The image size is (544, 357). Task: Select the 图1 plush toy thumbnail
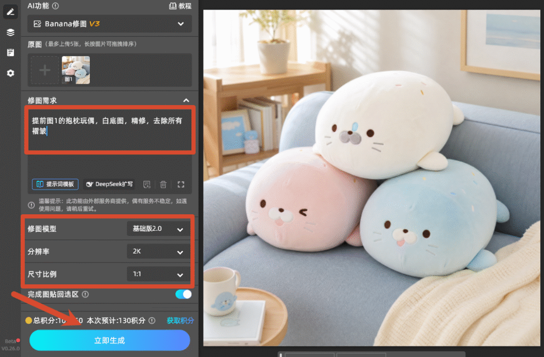point(75,71)
